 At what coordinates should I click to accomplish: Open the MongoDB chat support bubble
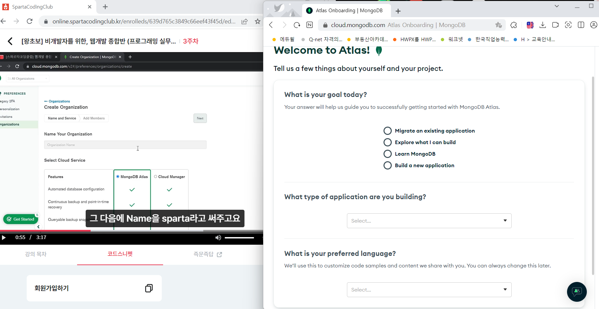[x=577, y=292]
